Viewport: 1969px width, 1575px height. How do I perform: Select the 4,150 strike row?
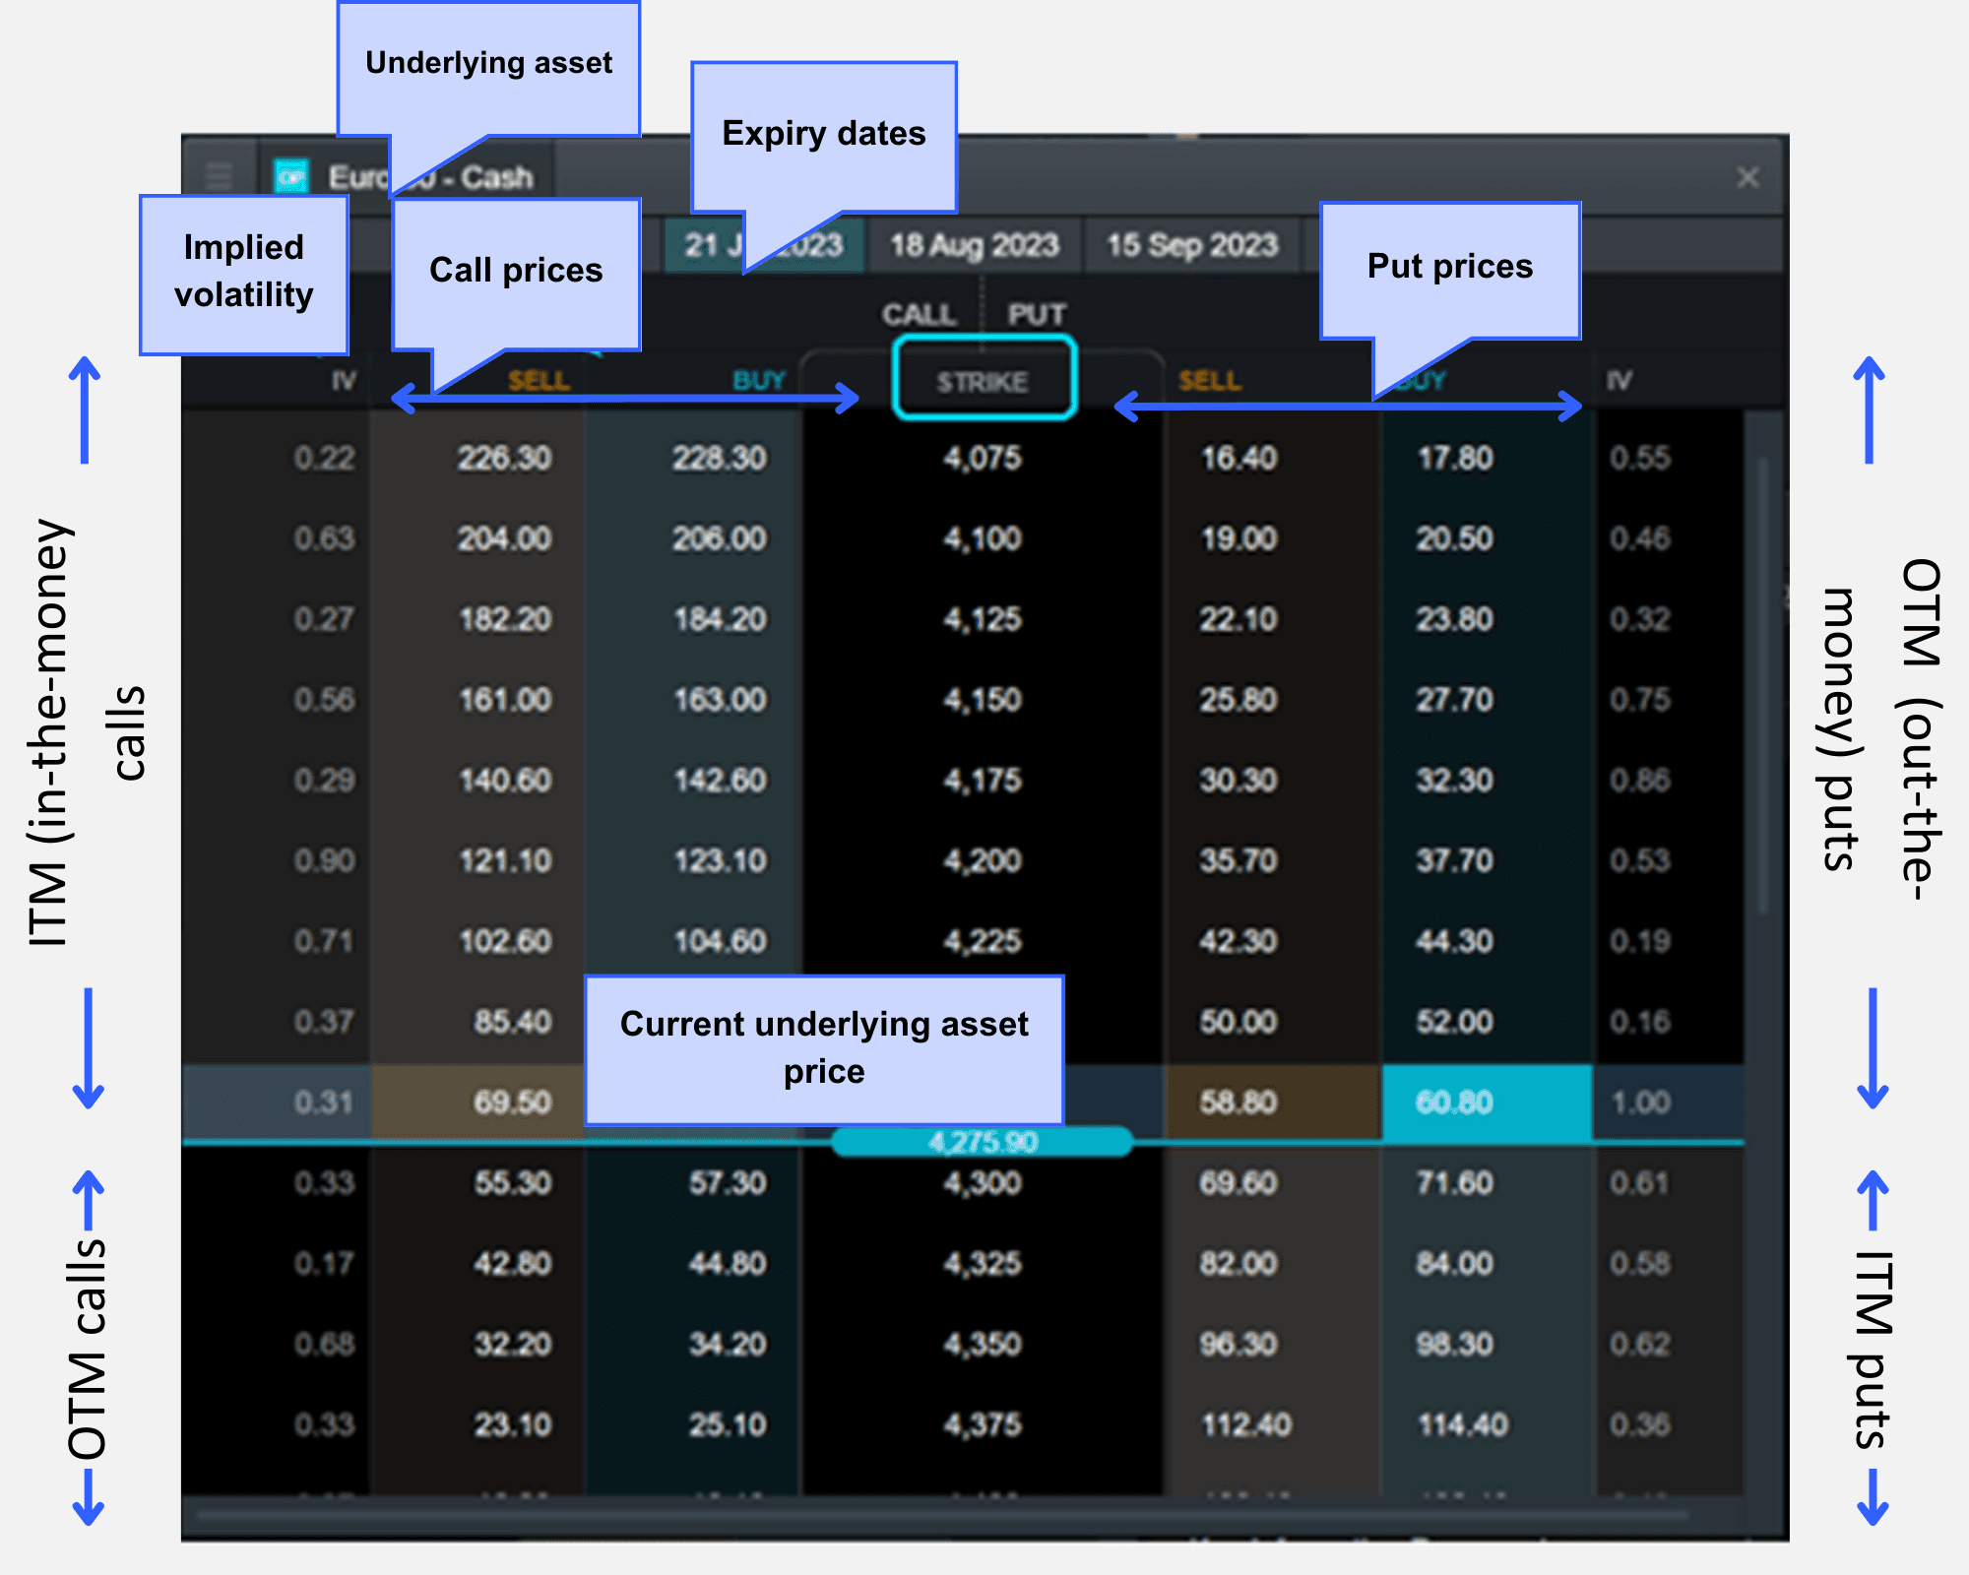click(x=983, y=700)
